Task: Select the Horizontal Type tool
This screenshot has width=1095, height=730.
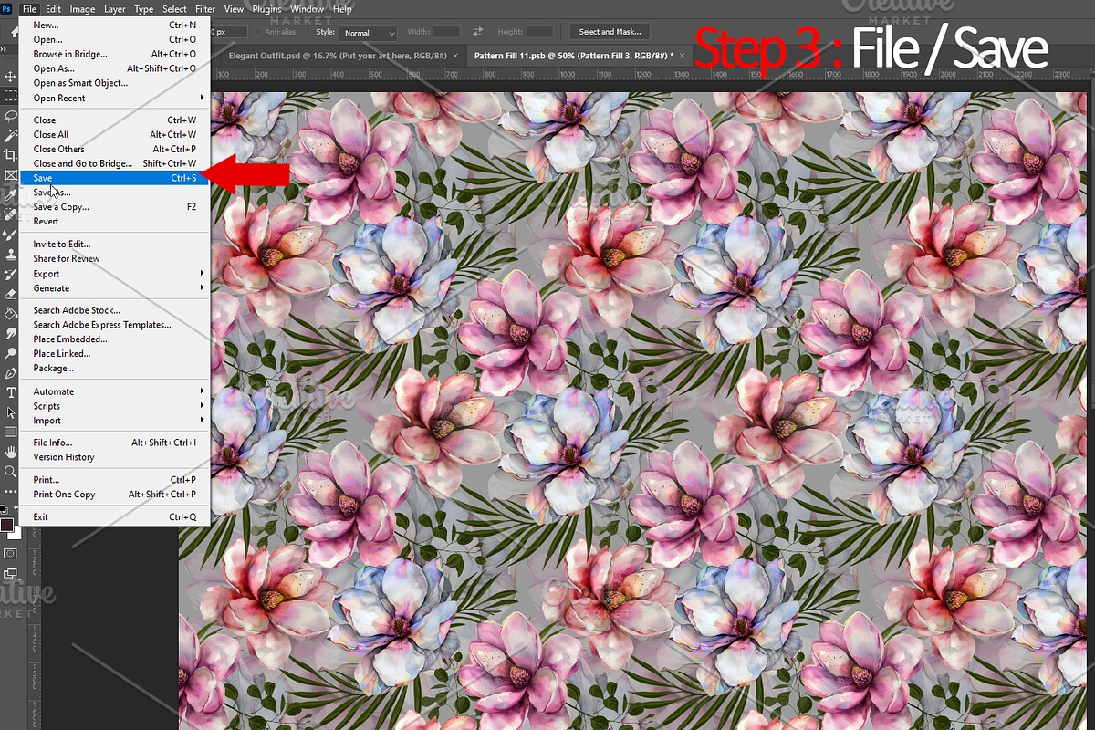Action: coord(11,392)
